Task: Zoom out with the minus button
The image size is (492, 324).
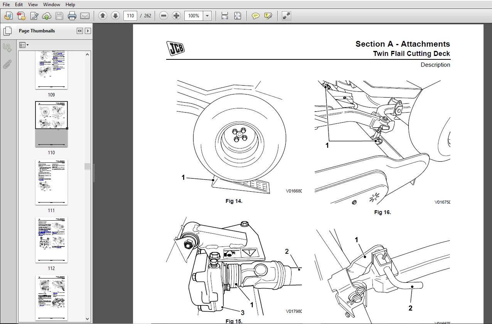Action: (x=164, y=16)
